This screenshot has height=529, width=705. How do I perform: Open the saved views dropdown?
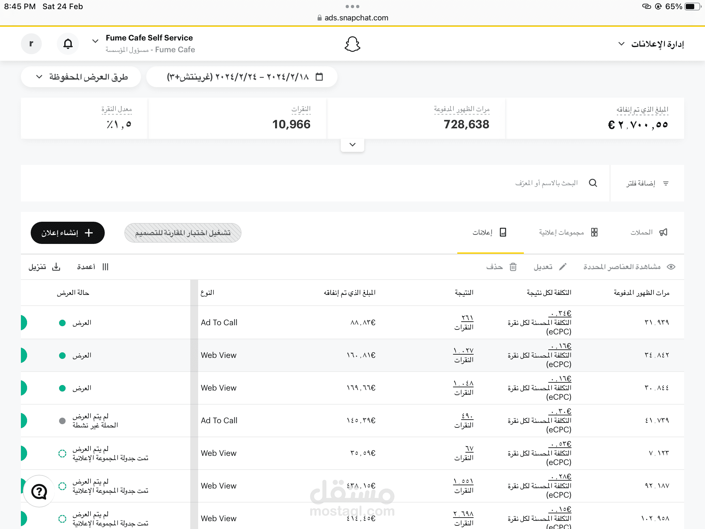pyautogui.click(x=81, y=77)
